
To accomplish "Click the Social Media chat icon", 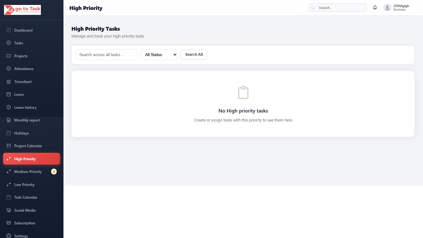I will pos(9,210).
